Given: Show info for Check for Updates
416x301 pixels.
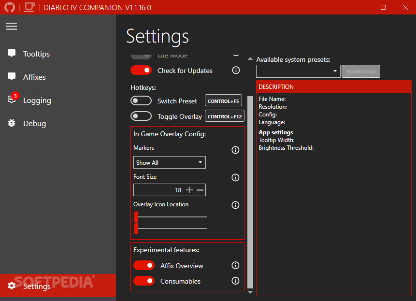Looking at the screenshot, I should pyautogui.click(x=236, y=70).
